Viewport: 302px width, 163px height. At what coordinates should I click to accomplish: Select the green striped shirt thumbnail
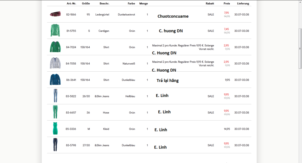[x=55, y=47]
